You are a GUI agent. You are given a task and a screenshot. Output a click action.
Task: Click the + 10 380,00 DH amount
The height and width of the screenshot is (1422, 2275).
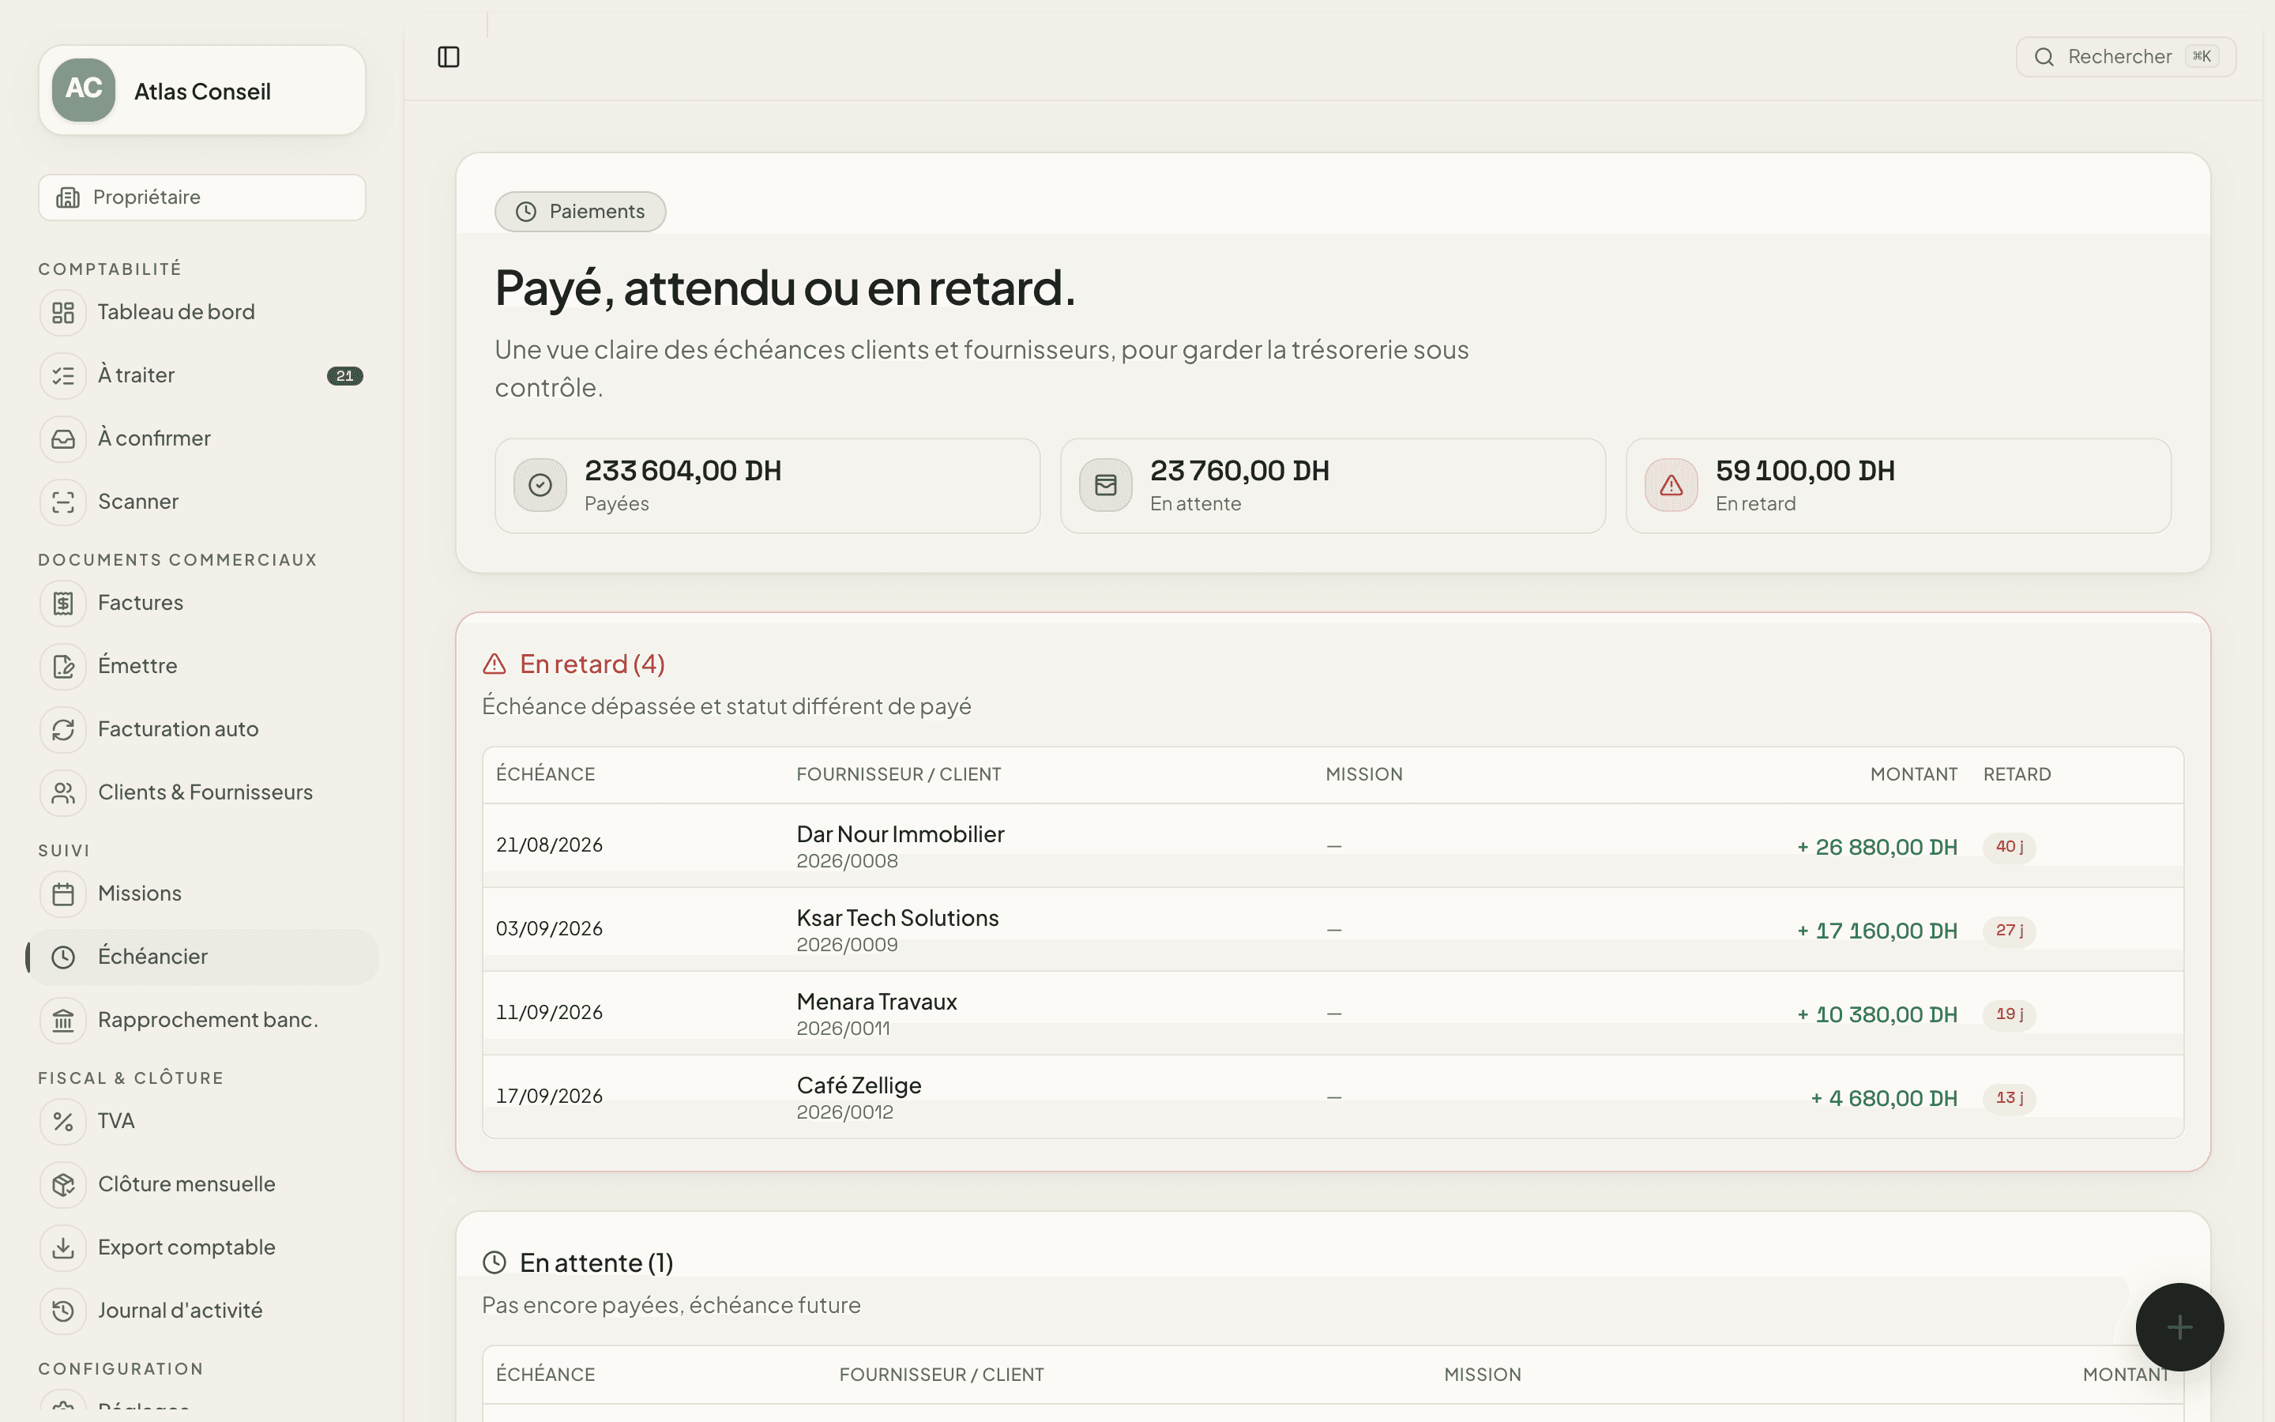pyautogui.click(x=1876, y=1015)
